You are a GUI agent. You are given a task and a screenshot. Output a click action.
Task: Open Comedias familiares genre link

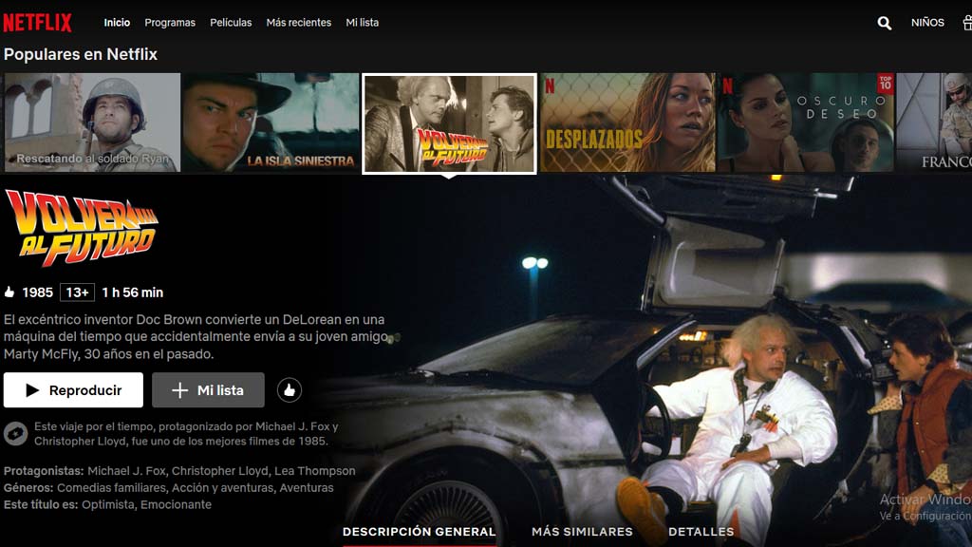pyautogui.click(x=112, y=487)
